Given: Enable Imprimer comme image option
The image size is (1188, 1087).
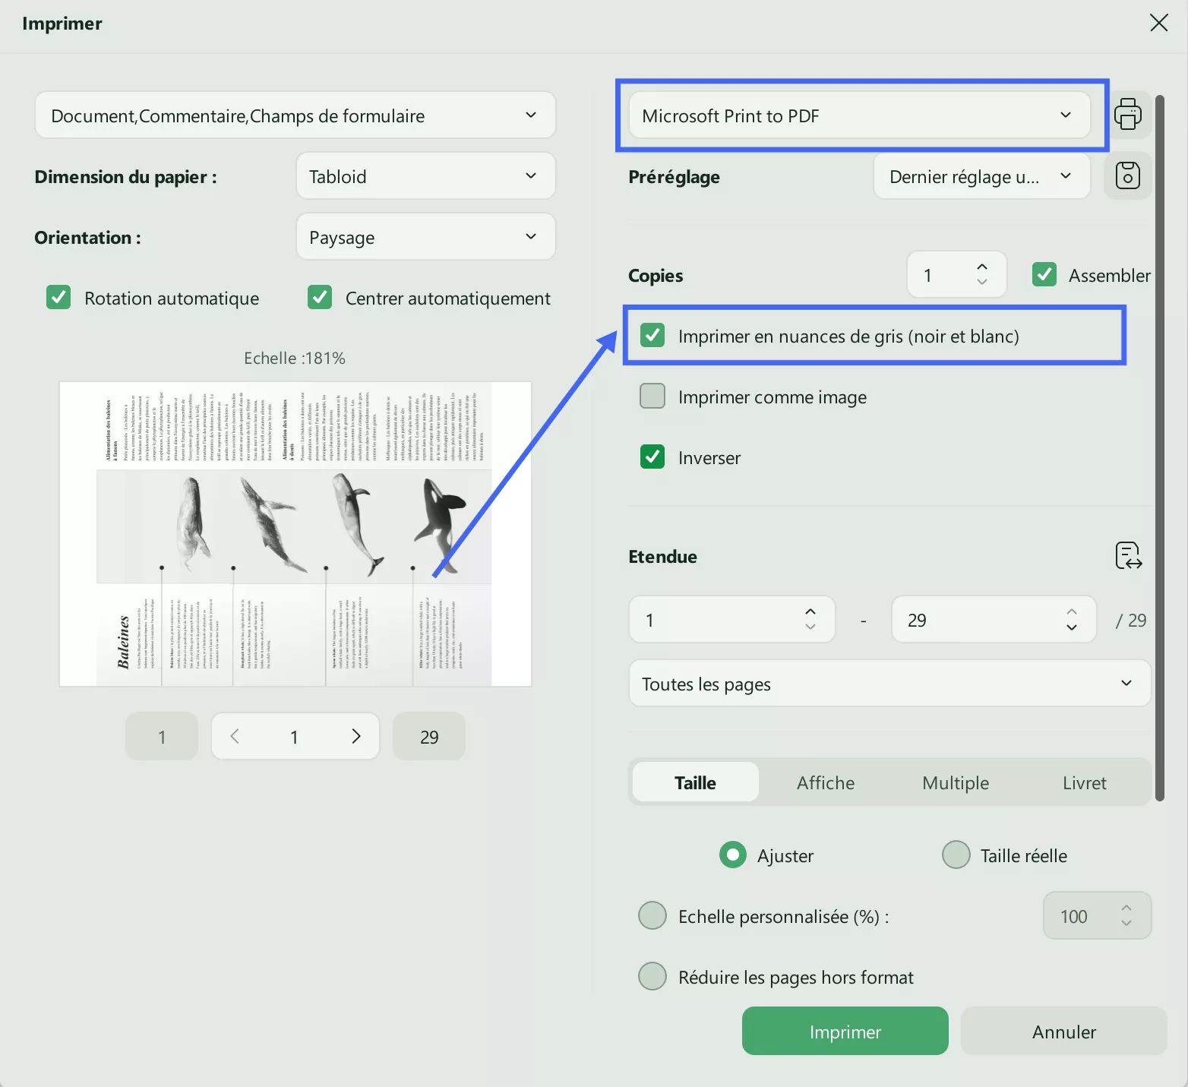Looking at the screenshot, I should pyautogui.click(x=652, y=396).
